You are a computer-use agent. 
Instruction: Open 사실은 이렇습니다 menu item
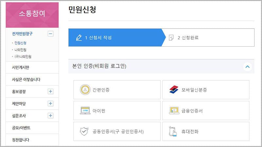click(x=26, y=80)
